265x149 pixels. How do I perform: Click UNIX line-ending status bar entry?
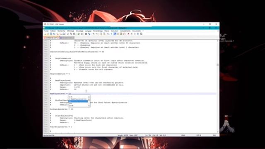pos(183,135)
